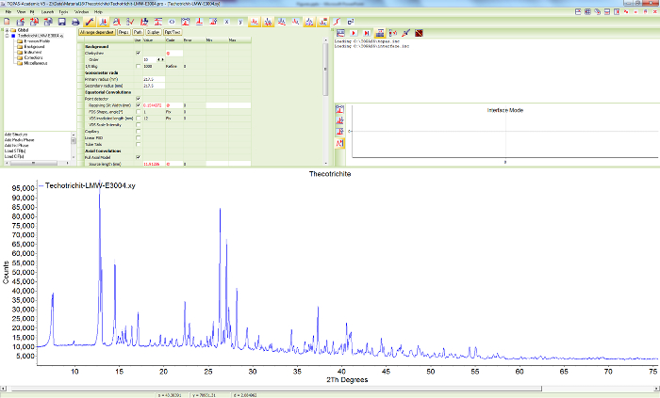Collapse the Techotrichit-LMW-E3004.xy tree node

pyautogui.click(x=8, y=36)
